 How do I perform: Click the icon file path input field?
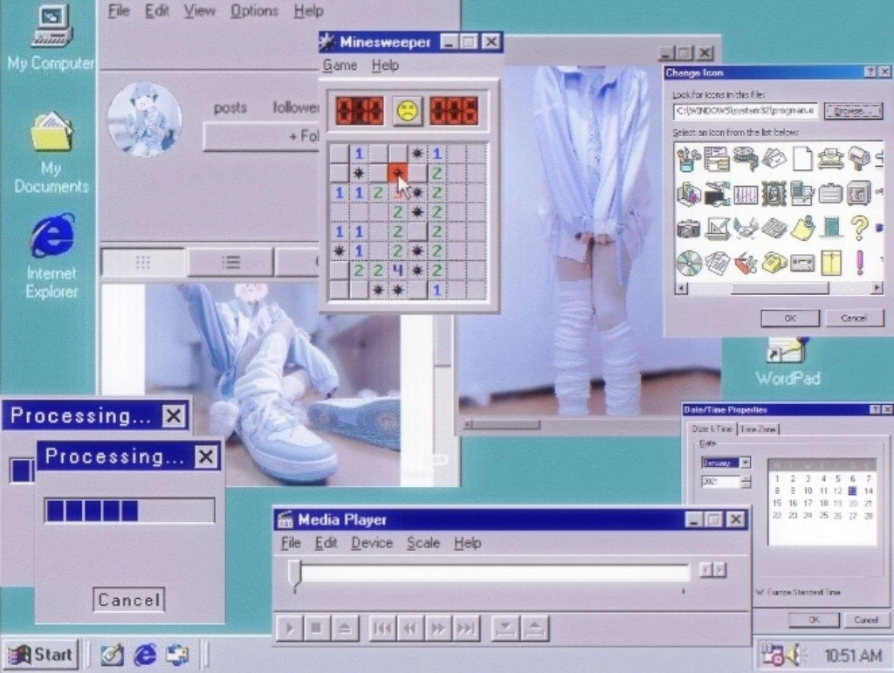[746, 111]
